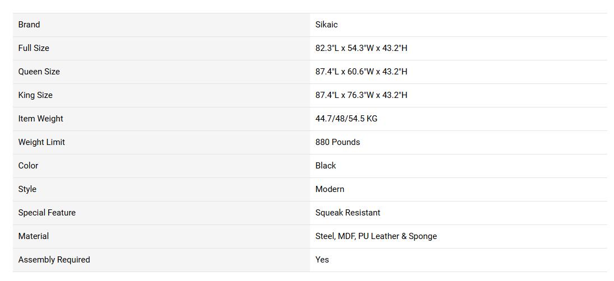This screenshot has height=281, width=614.
Task: Select the Sikaic brand value
Action: coord(326,25)
